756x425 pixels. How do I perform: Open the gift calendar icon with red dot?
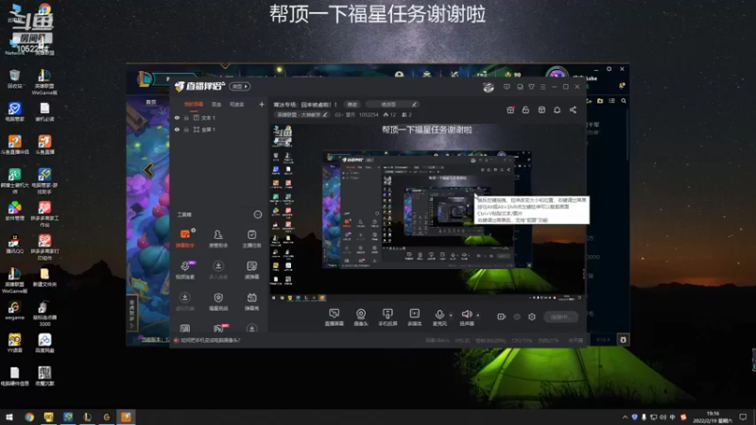510,110
